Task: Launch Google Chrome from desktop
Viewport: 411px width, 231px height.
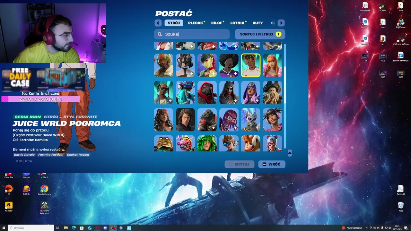Action: click(x=44, y=190)
